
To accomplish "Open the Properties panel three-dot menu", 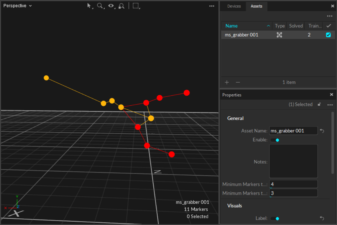I will pos(330,105).
